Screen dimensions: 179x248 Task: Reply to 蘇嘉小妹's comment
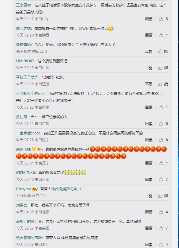pyautogui.click(x=149, y=163)
